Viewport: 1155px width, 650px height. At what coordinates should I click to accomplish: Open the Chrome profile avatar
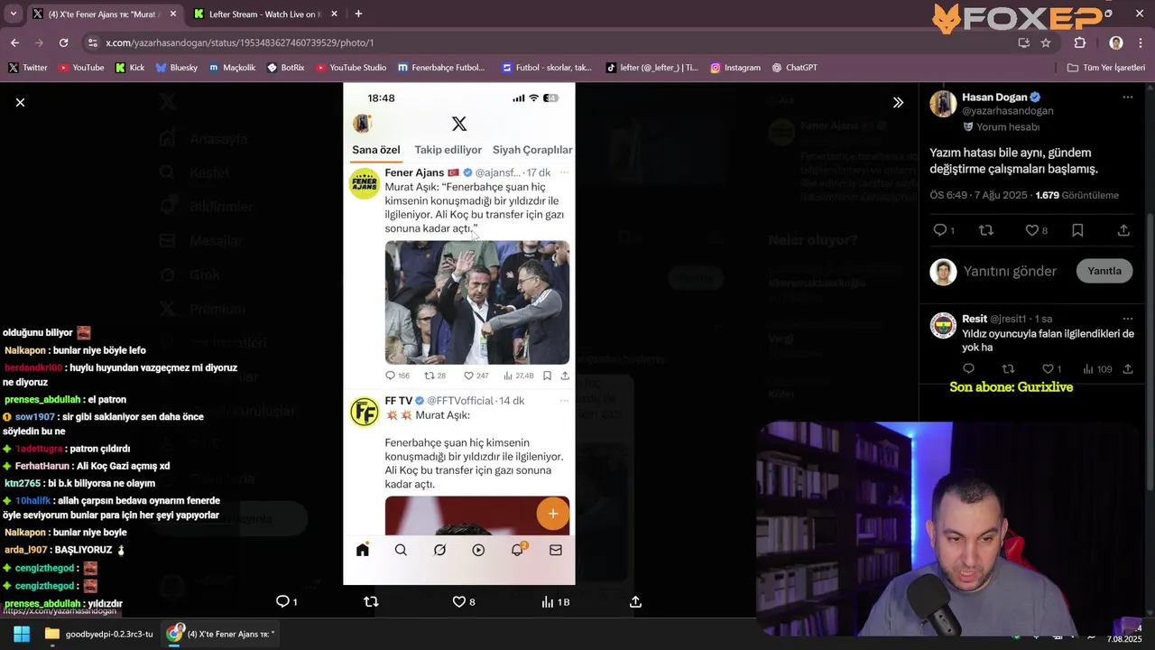1116,42
